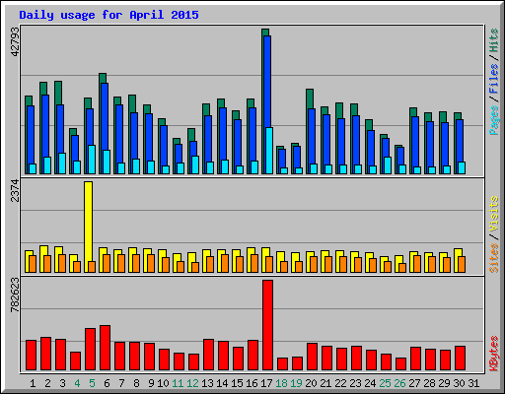Click the green day 25 axis label

pos(385,383)
